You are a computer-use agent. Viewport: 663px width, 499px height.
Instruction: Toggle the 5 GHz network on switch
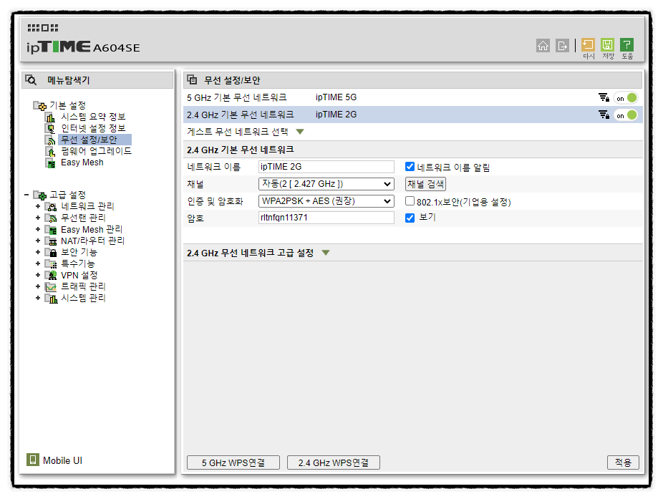626,98
